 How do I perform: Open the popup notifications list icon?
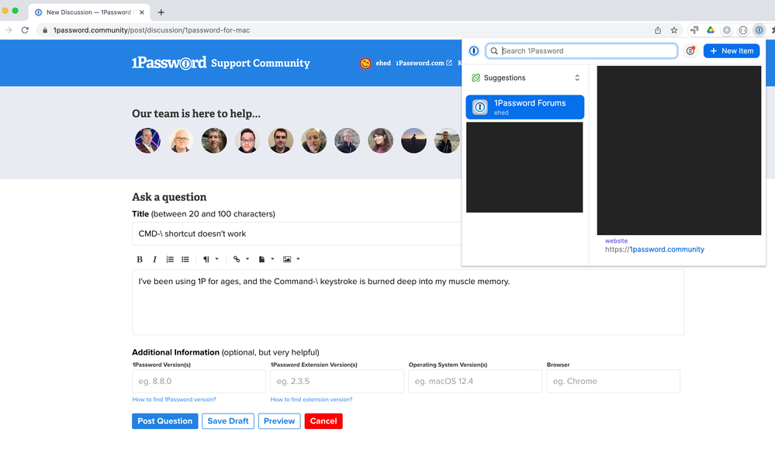click(690, 51)
